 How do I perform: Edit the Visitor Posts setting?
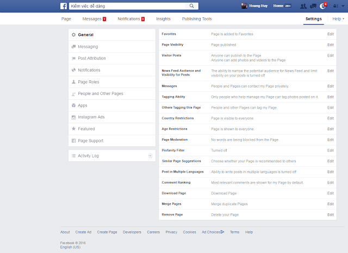(330, 55)
